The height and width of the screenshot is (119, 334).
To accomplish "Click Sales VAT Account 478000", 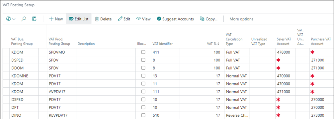I will click(286, 52).
